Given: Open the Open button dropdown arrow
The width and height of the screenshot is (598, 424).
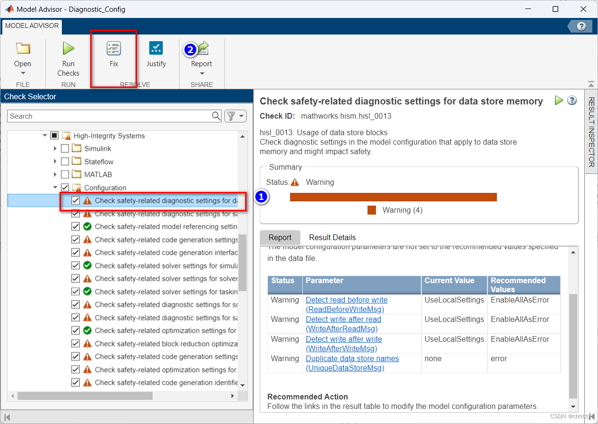Looking at the screenshot, I should pos(23,73).
